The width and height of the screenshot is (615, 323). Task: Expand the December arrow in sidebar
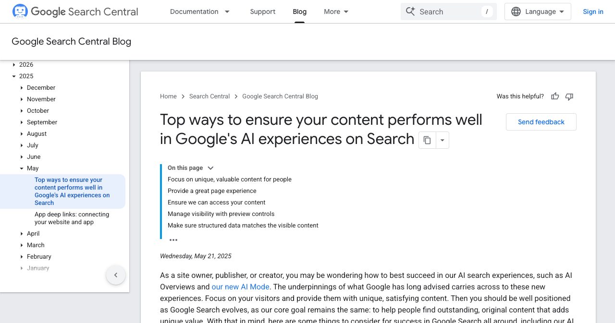tap(22, 88)
